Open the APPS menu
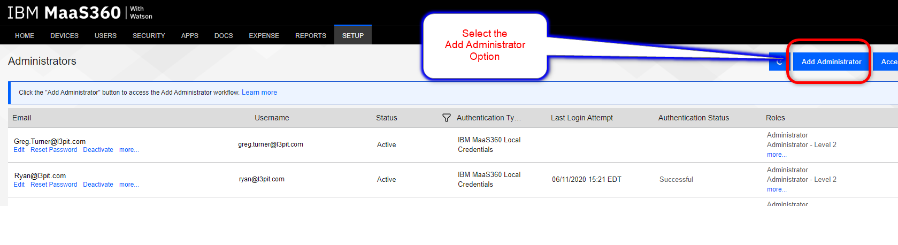 pos(189,36)
